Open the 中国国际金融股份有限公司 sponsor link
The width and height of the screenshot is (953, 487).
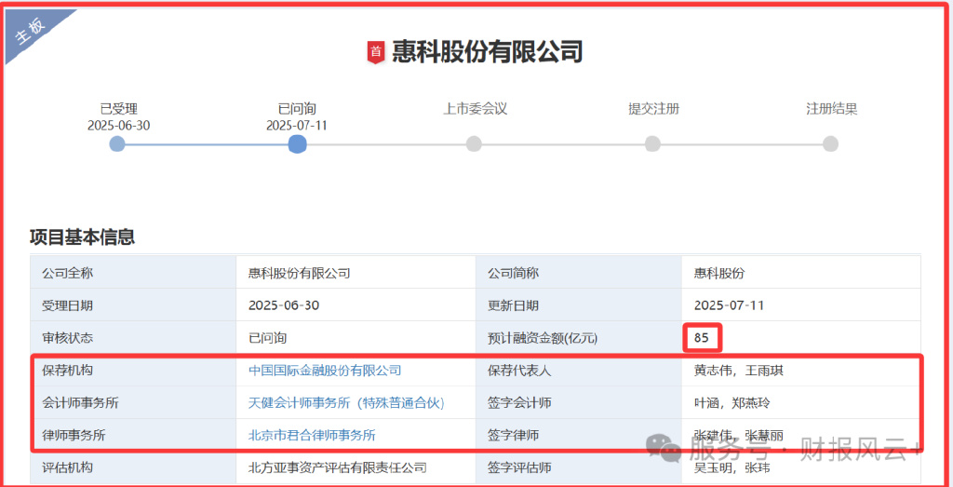(325, 371)
